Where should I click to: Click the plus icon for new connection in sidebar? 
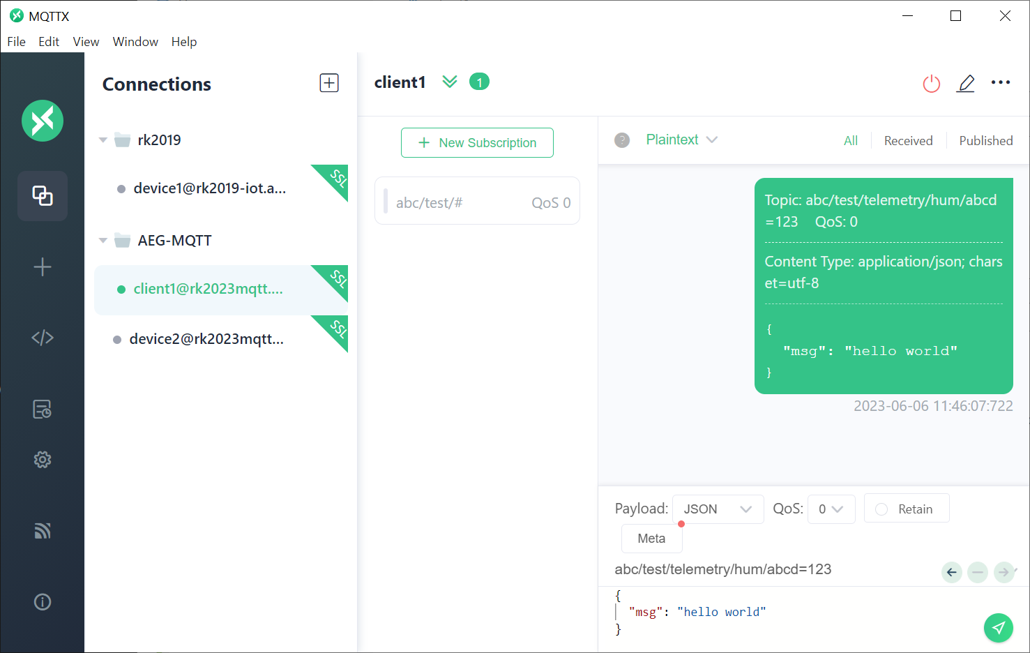tap(43, 267)
